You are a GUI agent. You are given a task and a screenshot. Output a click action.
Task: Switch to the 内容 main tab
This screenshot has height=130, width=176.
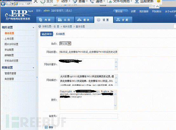coord(45,20)
